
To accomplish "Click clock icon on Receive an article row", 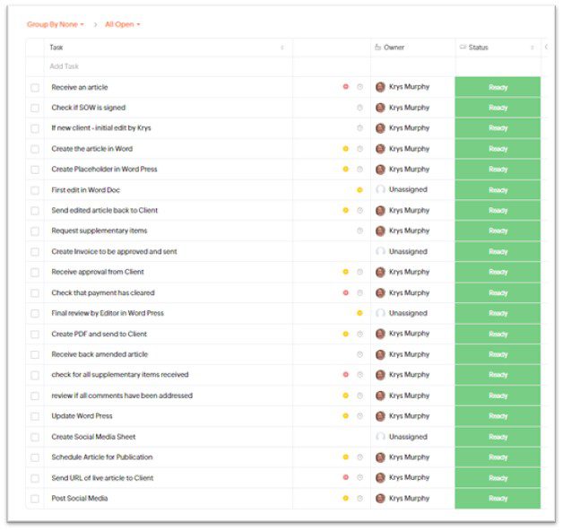I will 359,87.
